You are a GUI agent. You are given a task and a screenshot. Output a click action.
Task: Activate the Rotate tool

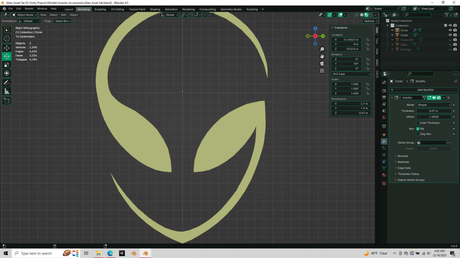[6, 56]
